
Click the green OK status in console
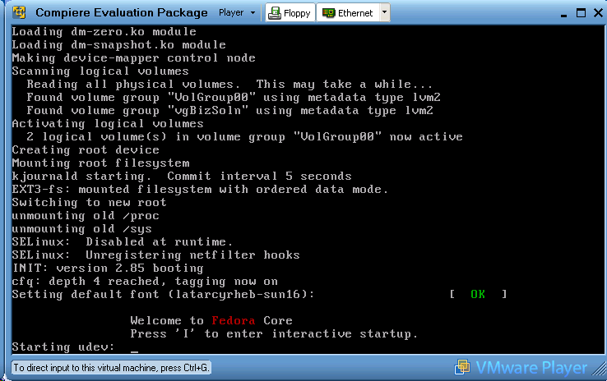point(478,294)
